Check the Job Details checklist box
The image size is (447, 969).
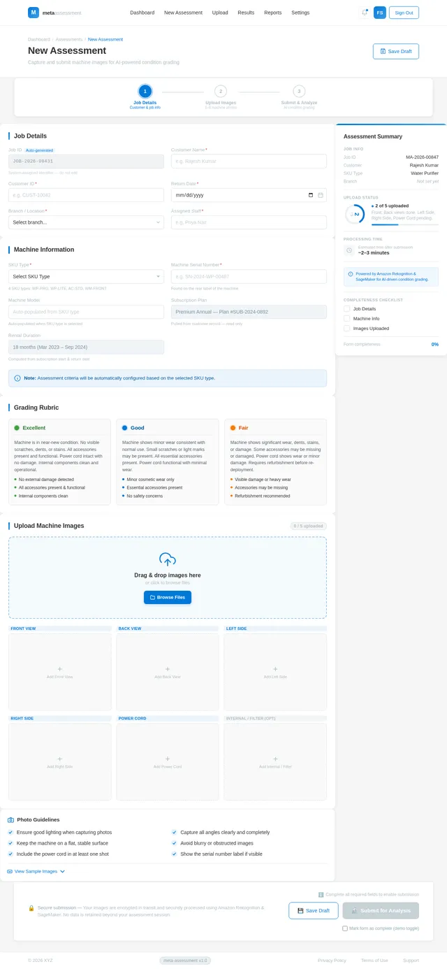tap(347, 308)
